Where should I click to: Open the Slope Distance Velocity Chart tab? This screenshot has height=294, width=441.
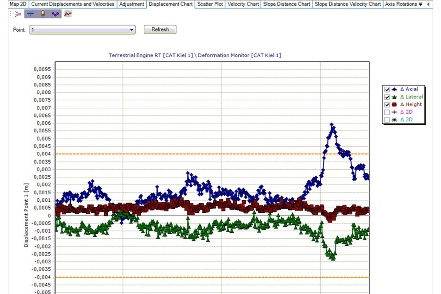[x=348, y=4]
